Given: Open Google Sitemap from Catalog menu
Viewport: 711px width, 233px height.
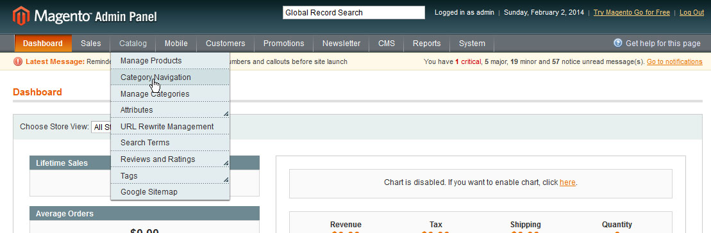Looking at the screenshot, I should pos(170,192).
